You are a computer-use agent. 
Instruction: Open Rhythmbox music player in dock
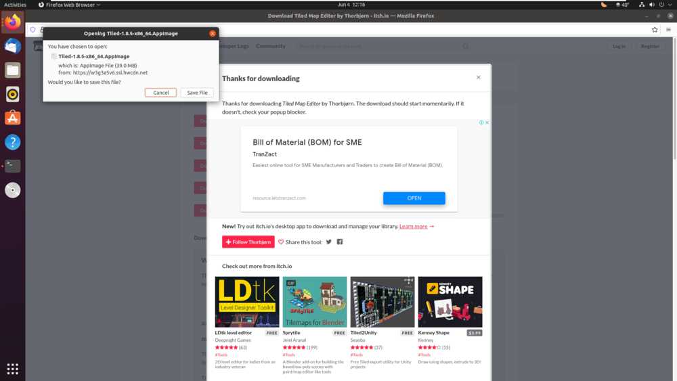click(x=12, y=94)
